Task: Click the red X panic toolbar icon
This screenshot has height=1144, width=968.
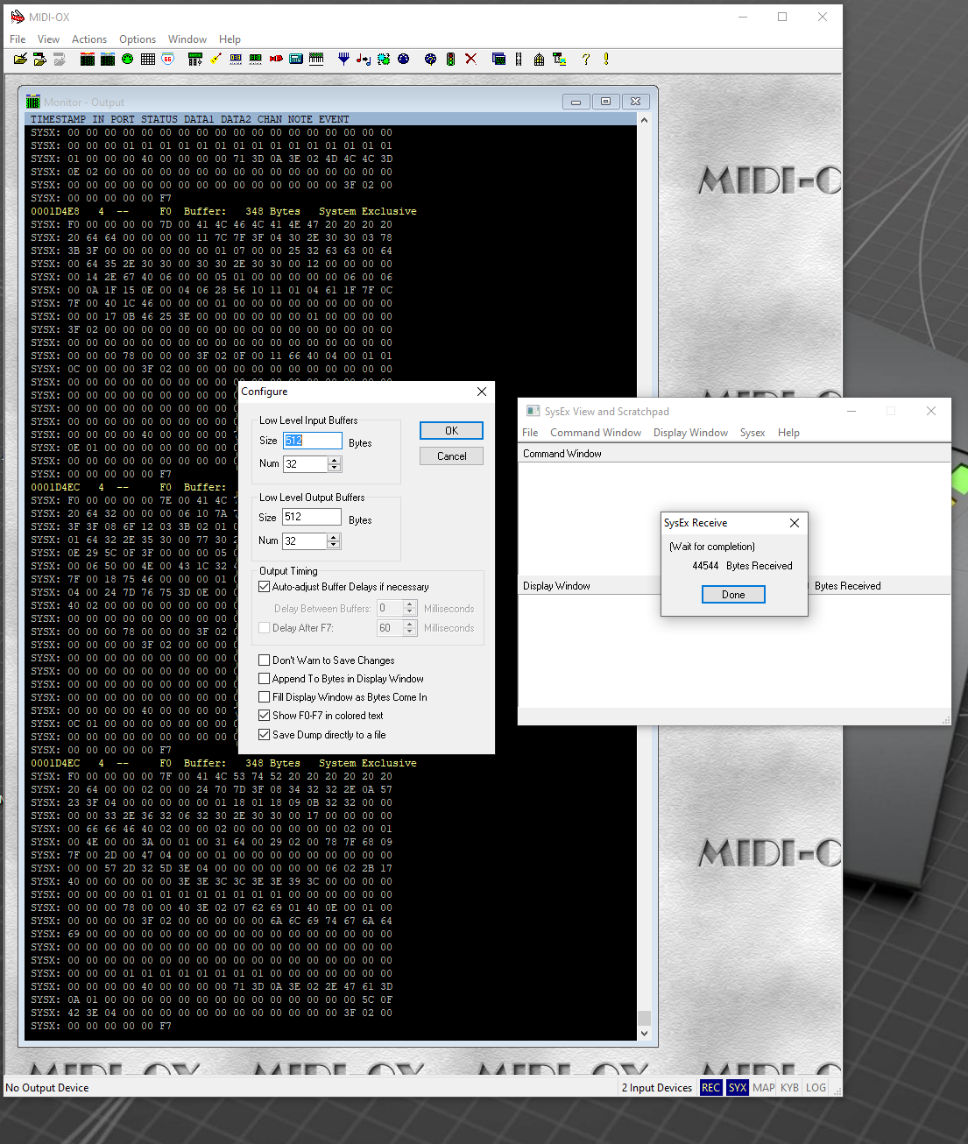Action: (471, 60)
